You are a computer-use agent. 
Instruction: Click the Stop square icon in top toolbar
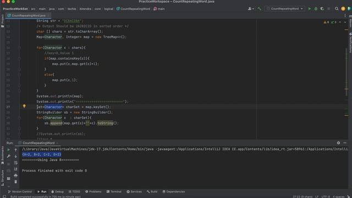coord(329,9)
